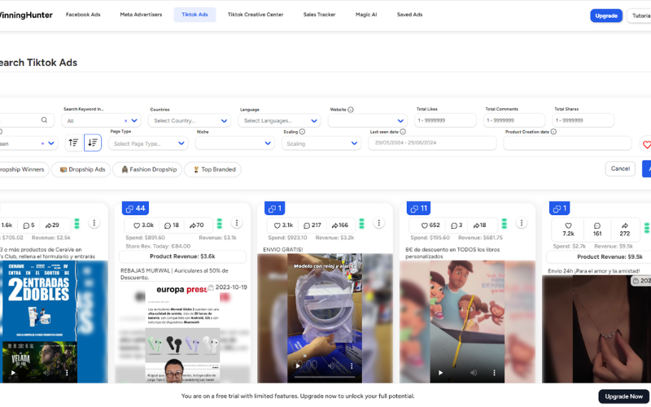
Task: Click the duplicate count badge showing 44
Action: tap(135, 208)
